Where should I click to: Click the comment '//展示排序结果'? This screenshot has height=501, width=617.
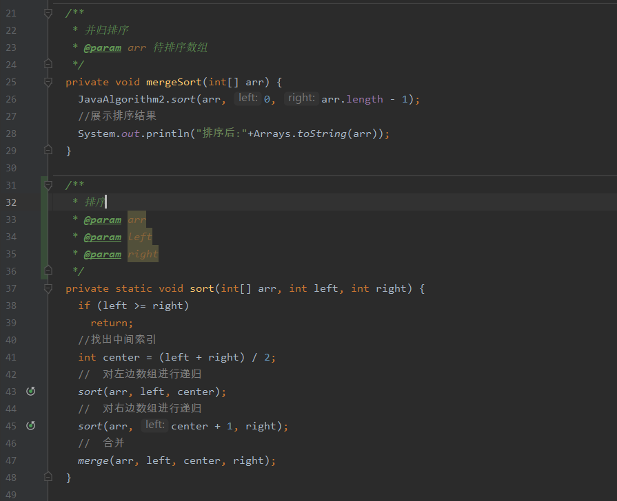(117, 116)
